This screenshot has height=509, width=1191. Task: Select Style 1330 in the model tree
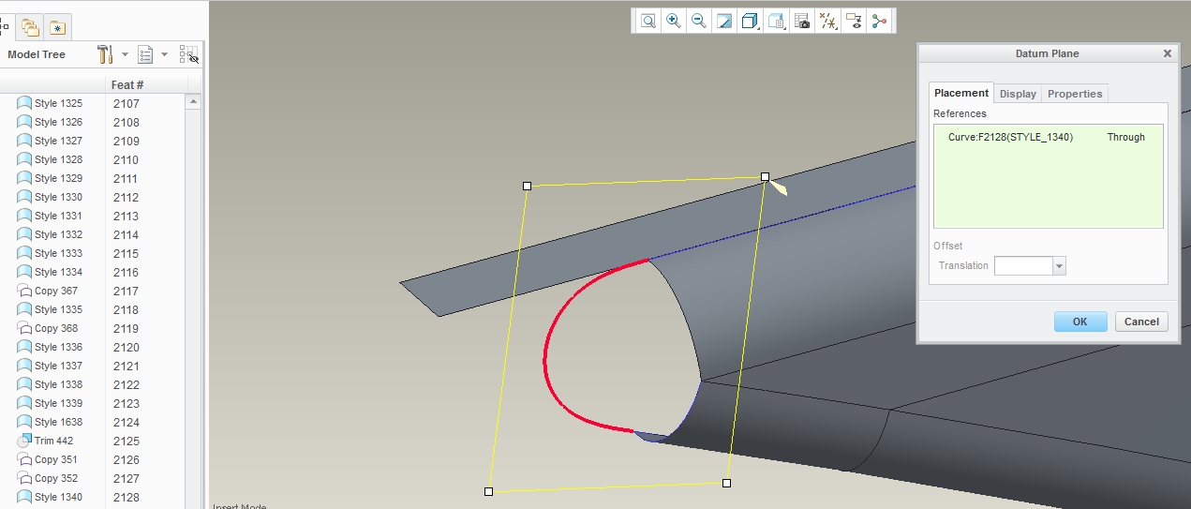point(58,197)
